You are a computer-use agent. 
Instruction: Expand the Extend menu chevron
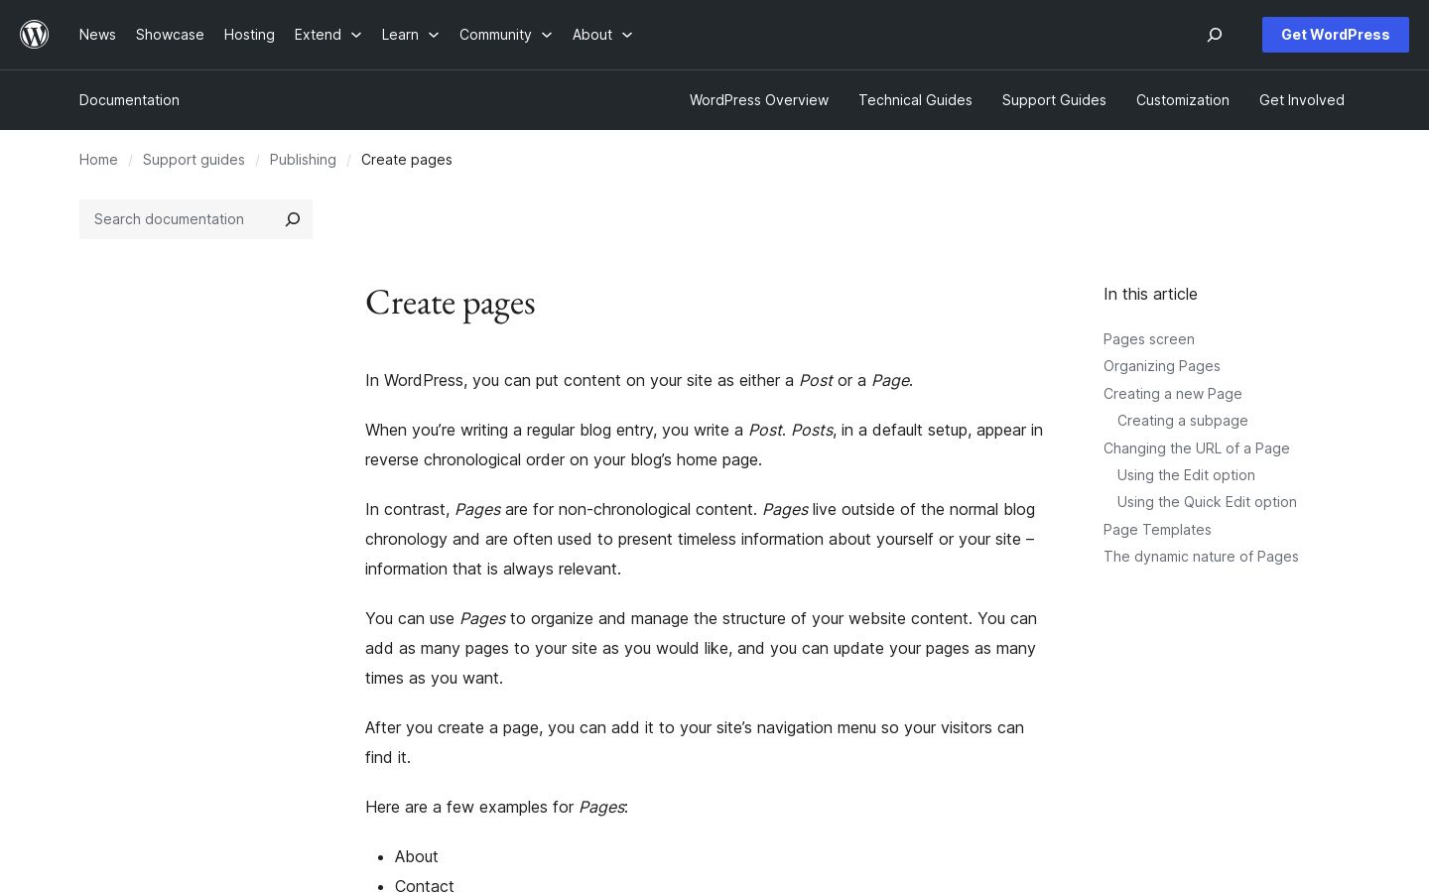[x=356, y=35]
